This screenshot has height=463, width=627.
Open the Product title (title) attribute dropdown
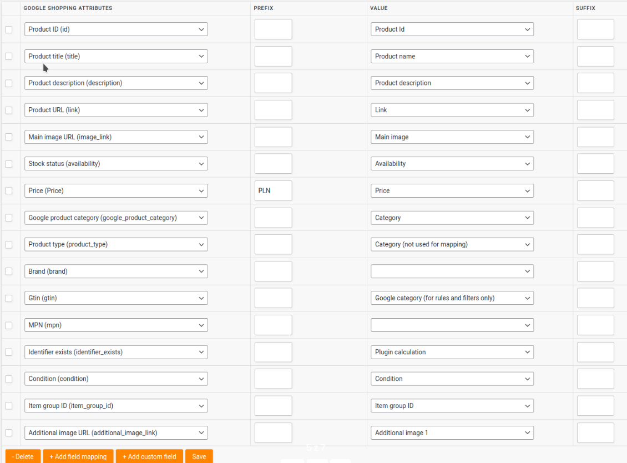(116, 57)
